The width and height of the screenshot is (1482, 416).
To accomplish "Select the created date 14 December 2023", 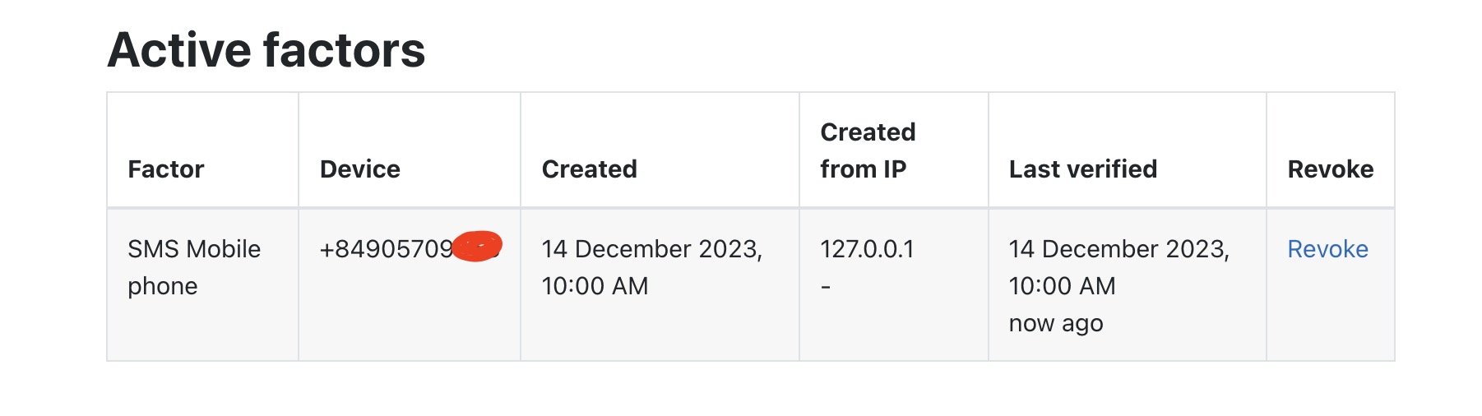I will pyautogui.click(x=652, y=249).
